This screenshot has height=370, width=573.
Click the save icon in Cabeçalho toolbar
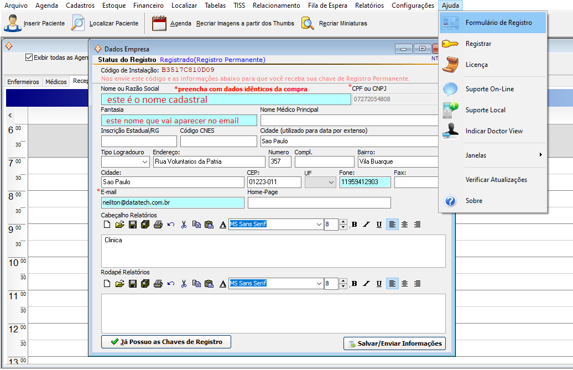point(133,225)
